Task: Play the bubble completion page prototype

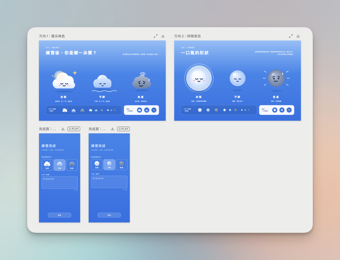Action: point(124,129)
